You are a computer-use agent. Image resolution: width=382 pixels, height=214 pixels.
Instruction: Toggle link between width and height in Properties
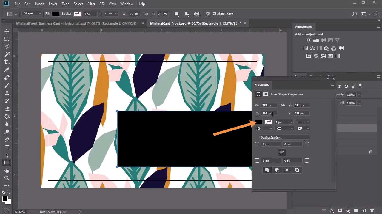282,105
